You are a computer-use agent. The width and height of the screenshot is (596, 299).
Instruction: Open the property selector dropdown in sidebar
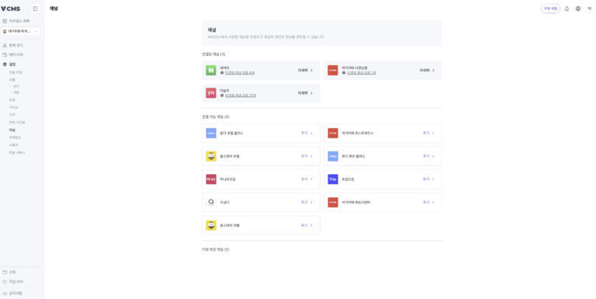coord(21,31)
